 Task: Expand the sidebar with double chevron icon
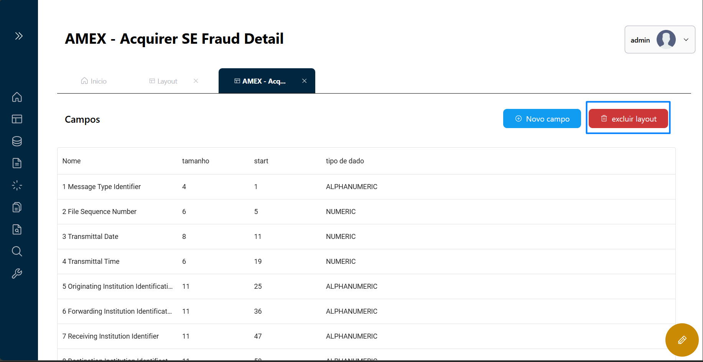coord(19,36)
